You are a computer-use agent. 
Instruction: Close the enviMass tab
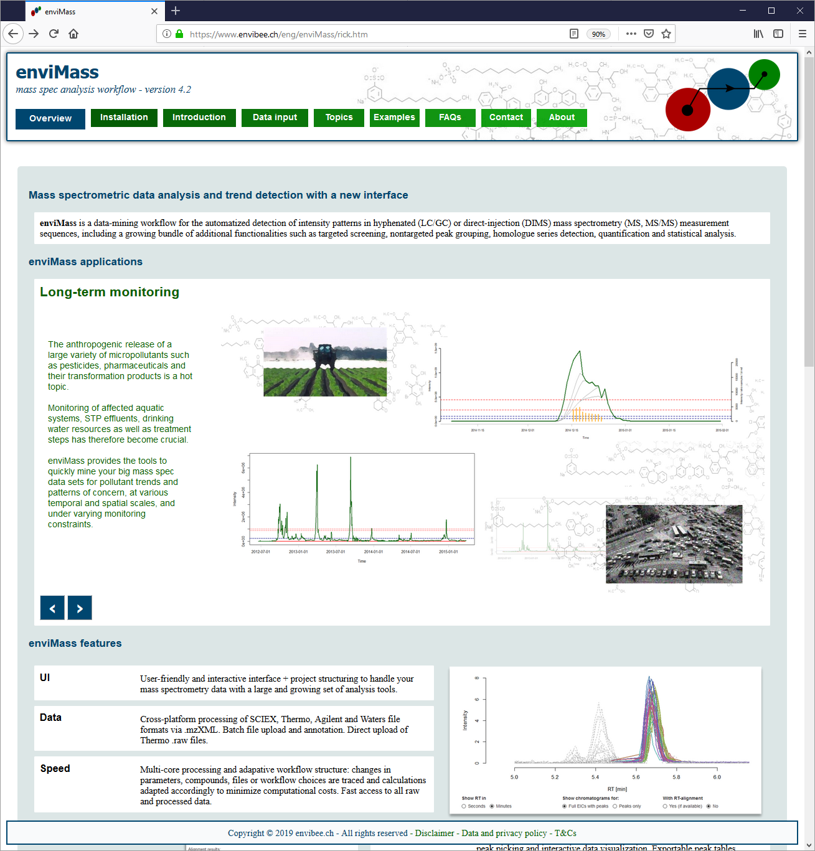click(x=154, y=11)
